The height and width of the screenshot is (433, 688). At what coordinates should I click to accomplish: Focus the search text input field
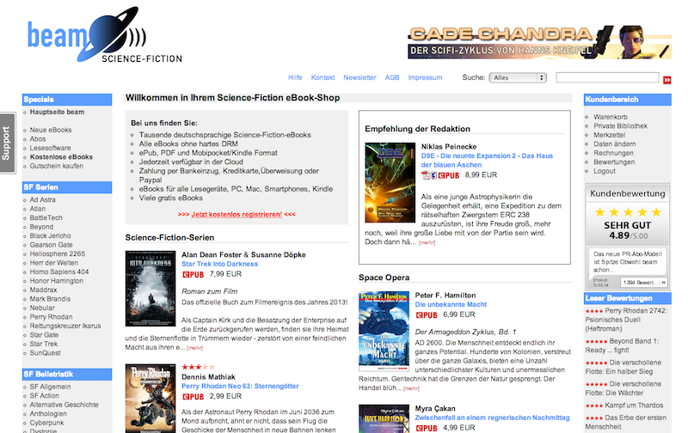tap(607, 77)
